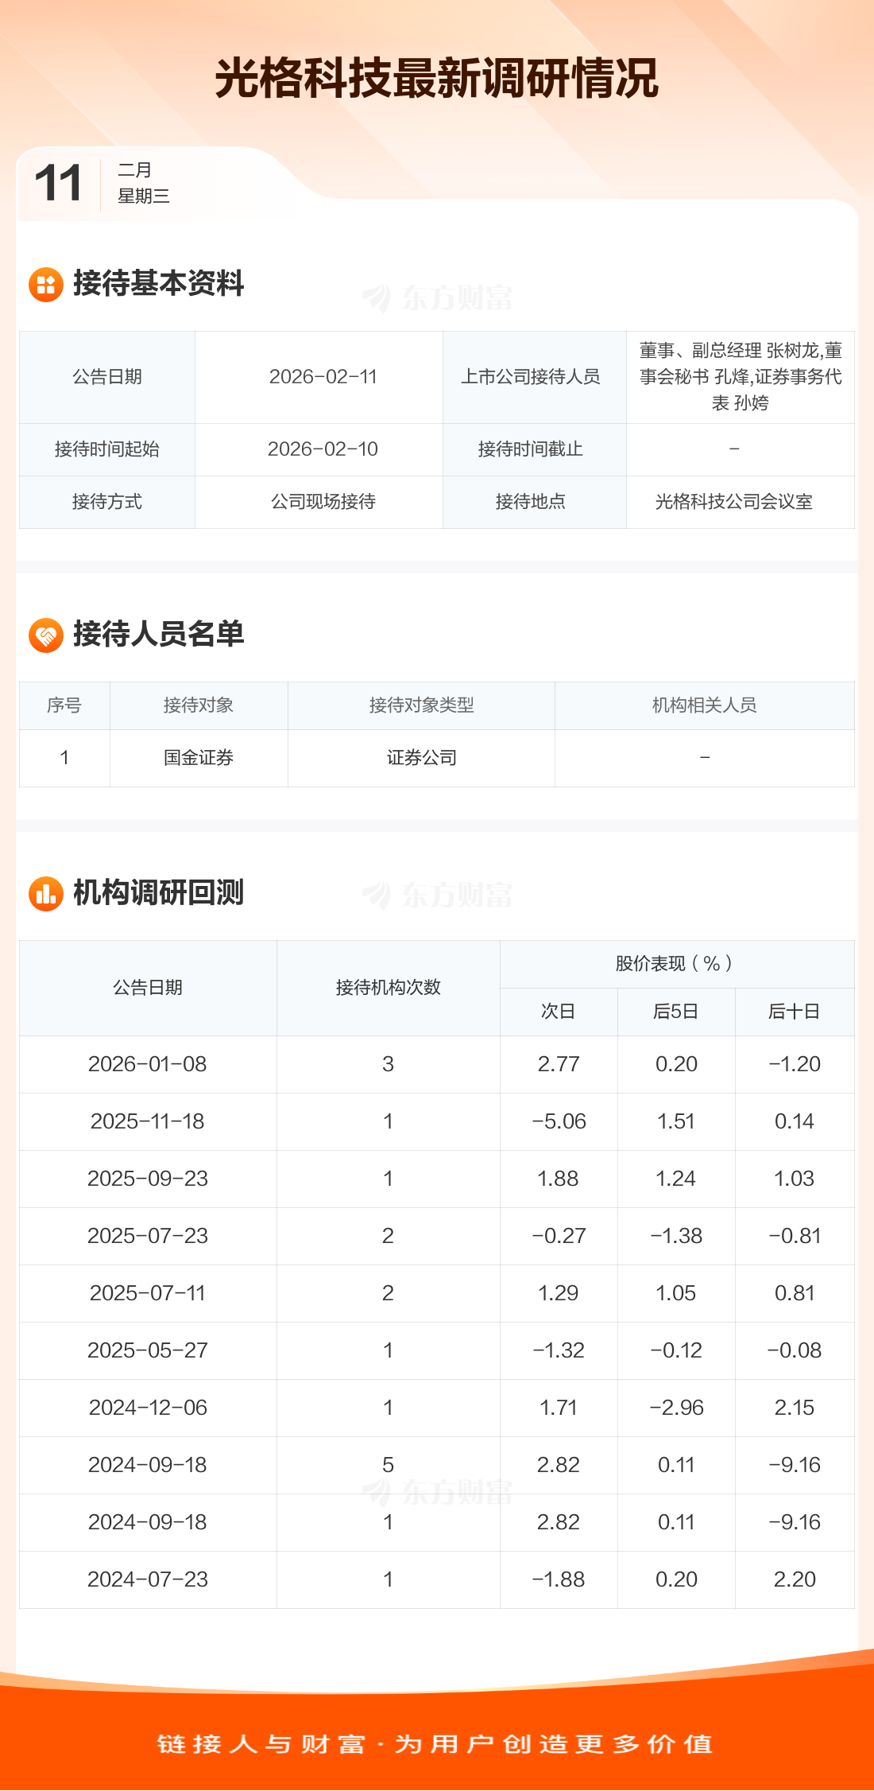The width and height of the screenshot is (874, 1791).
Task: Click the 接待机构次数 column header
Action: (389, 988)
